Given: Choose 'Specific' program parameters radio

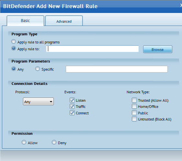Looking at the screenshot, I should [38, 69].
